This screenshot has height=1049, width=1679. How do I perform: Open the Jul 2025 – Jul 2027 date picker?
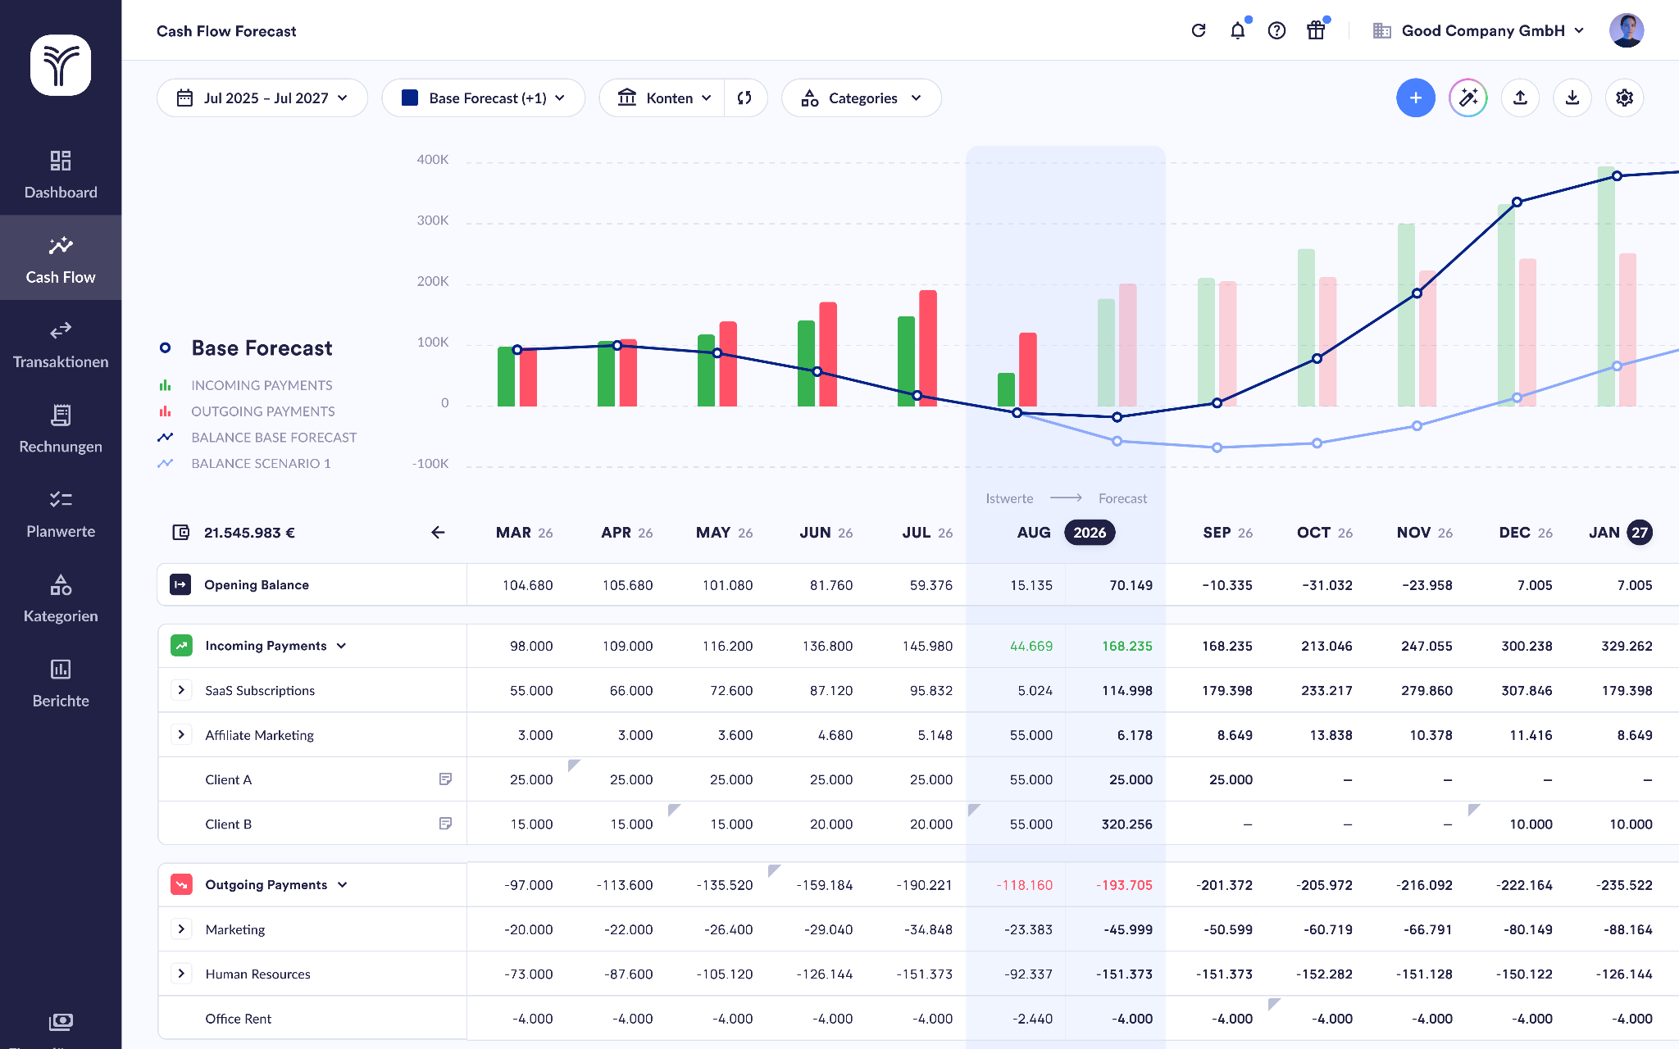point(262,98)
